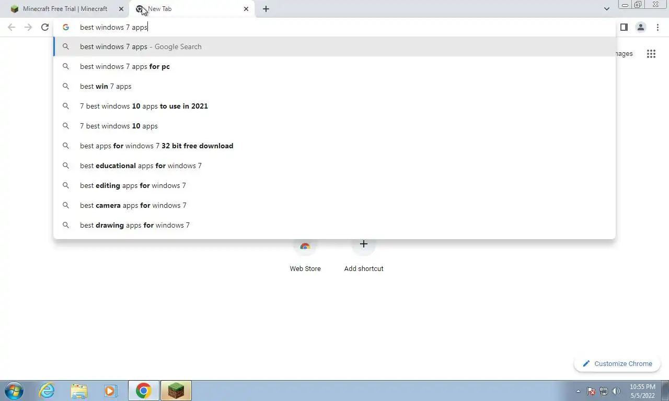This screenshot has width=669, height=401.
Task: Open Chrome three-dot menu
Action: (658, 27)
